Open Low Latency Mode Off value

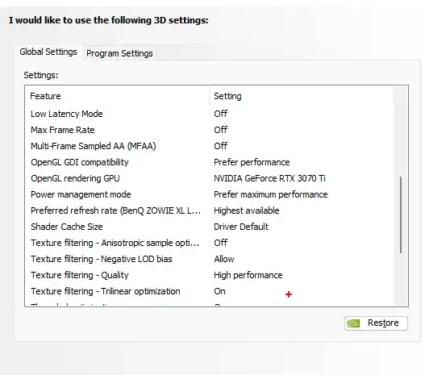click(221, 114)
